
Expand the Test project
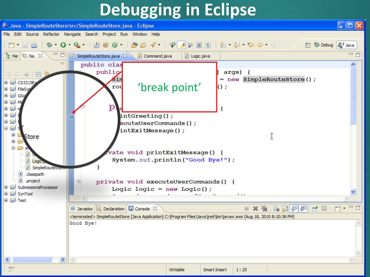6,200
